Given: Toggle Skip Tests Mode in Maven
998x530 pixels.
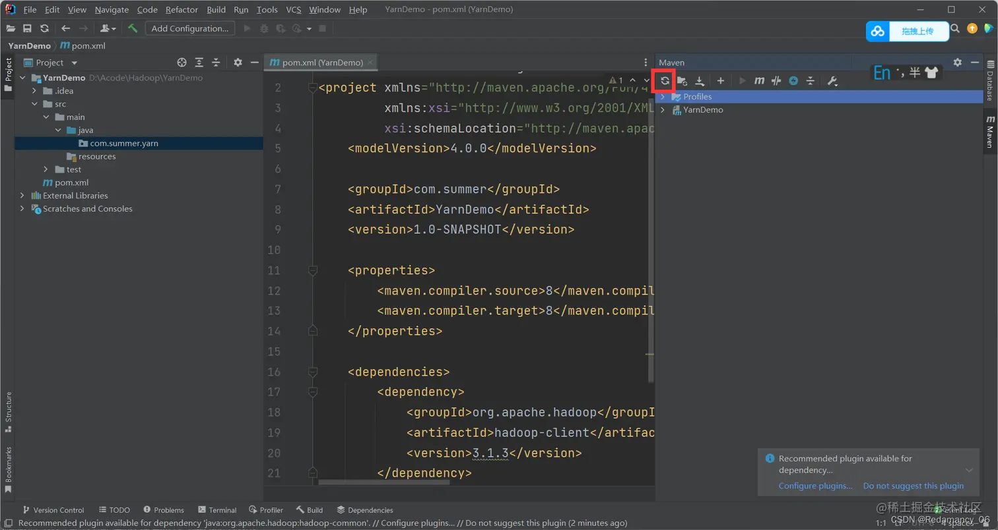Looking at the screenshot, I should coord(793,80).
